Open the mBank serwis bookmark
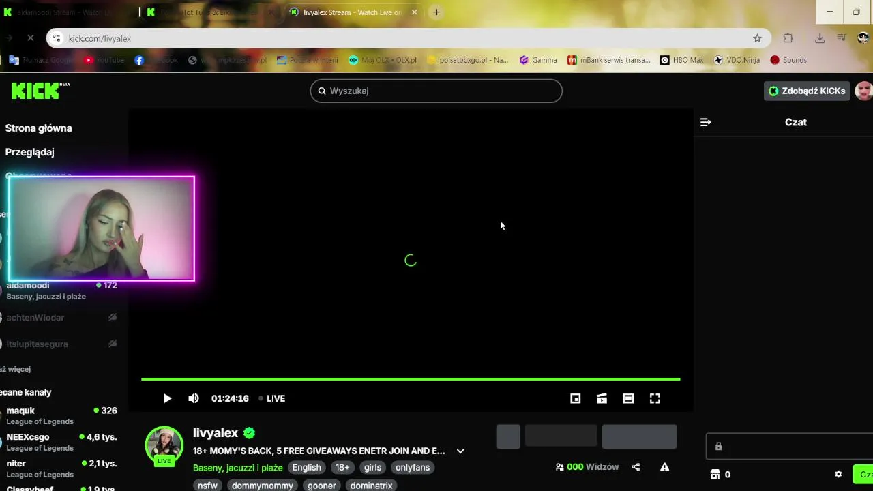 [x=609, y=60]
